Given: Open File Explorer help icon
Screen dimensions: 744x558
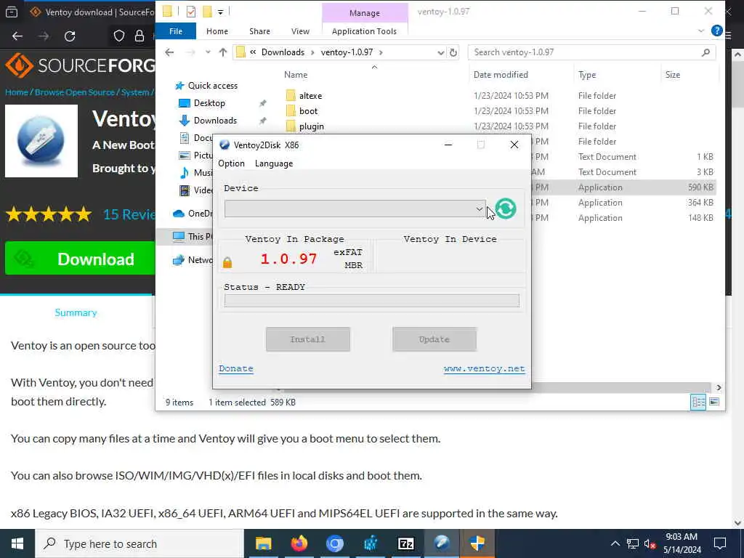Looking at the screenshot, I should click(x=716, y=31).
